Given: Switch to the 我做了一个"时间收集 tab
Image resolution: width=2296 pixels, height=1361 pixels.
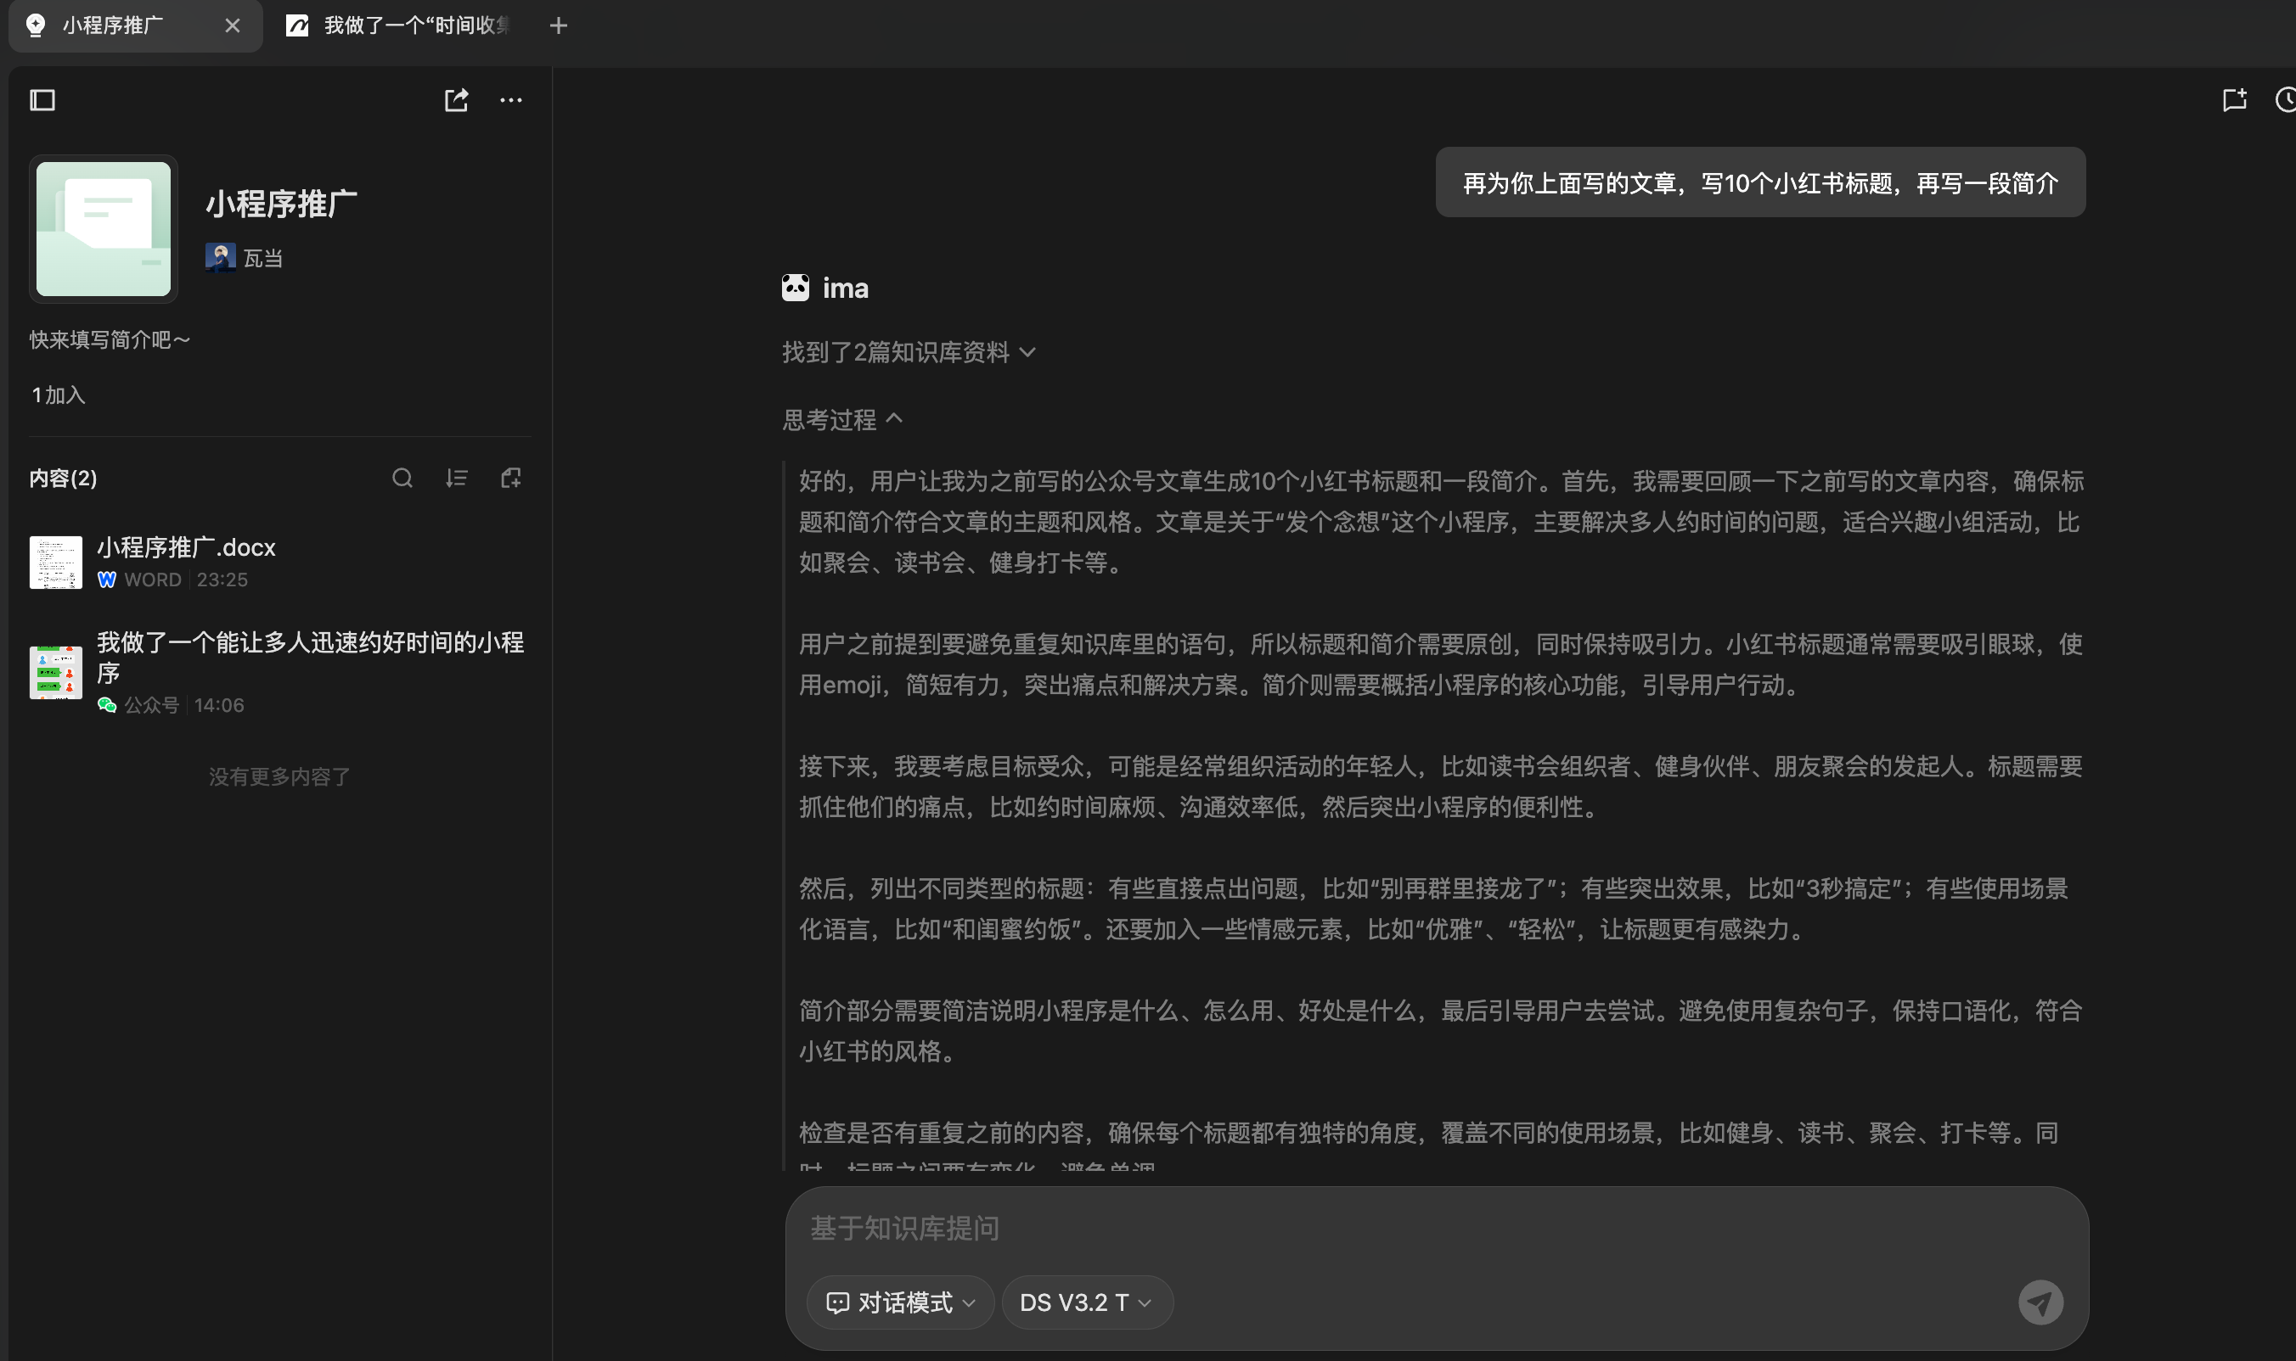Looking at the screenshot, I should coord(404,25).
